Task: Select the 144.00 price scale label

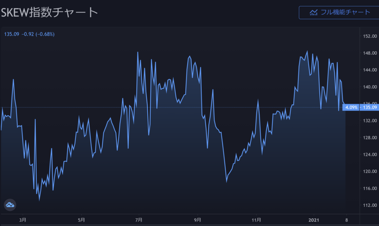Action: coord(370,70)
